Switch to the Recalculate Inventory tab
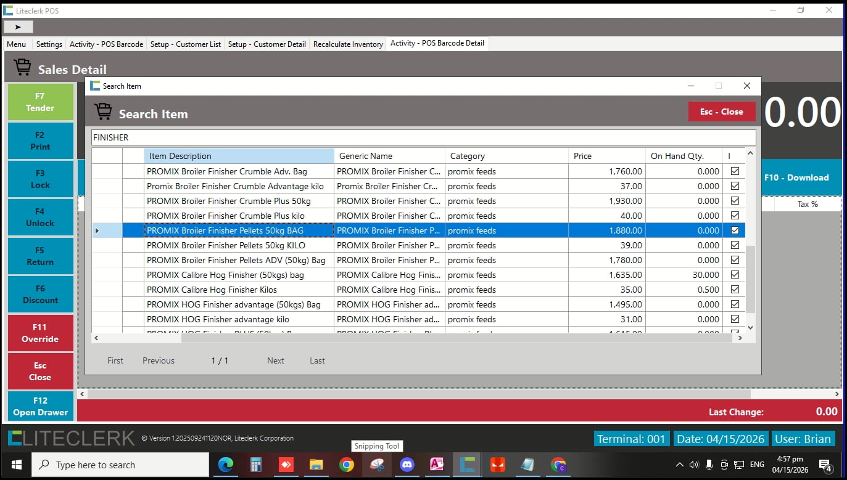 (348, 44)
